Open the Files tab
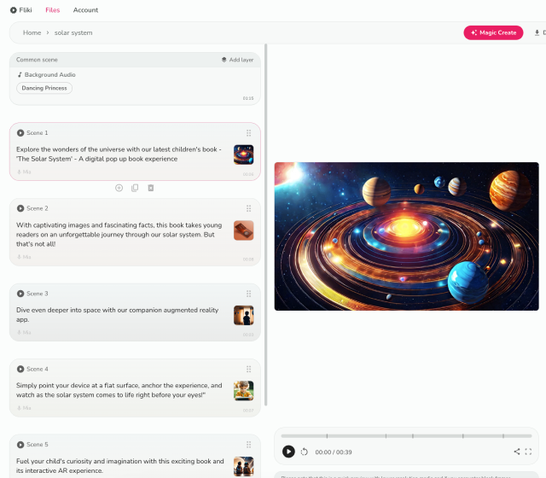This screenshot has width=546, height=478. (52, 10)
